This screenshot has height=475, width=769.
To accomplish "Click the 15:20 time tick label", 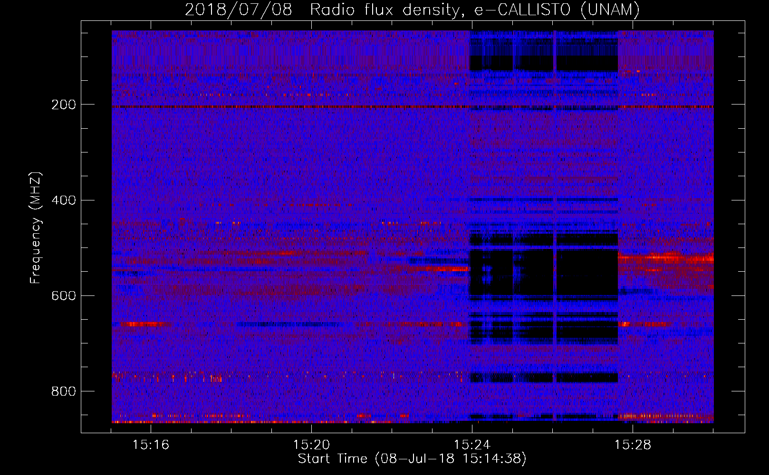I will [x=311, y=445].
